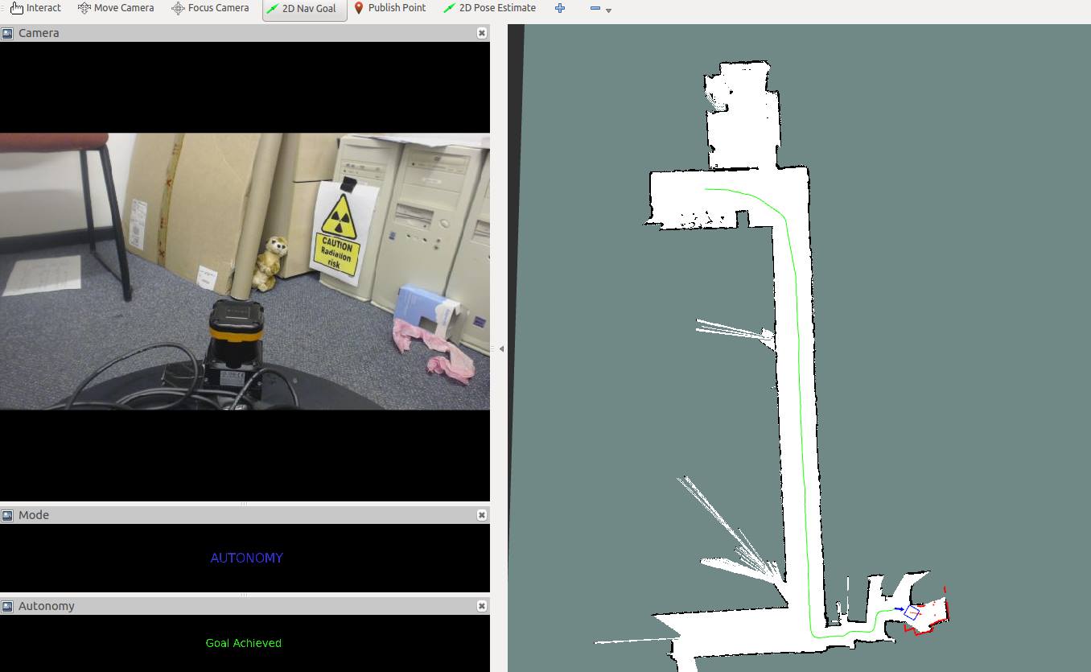Click the Goal Achieved status text
1091x672 pixels.
pyautogui.click(x=244, y=643)
